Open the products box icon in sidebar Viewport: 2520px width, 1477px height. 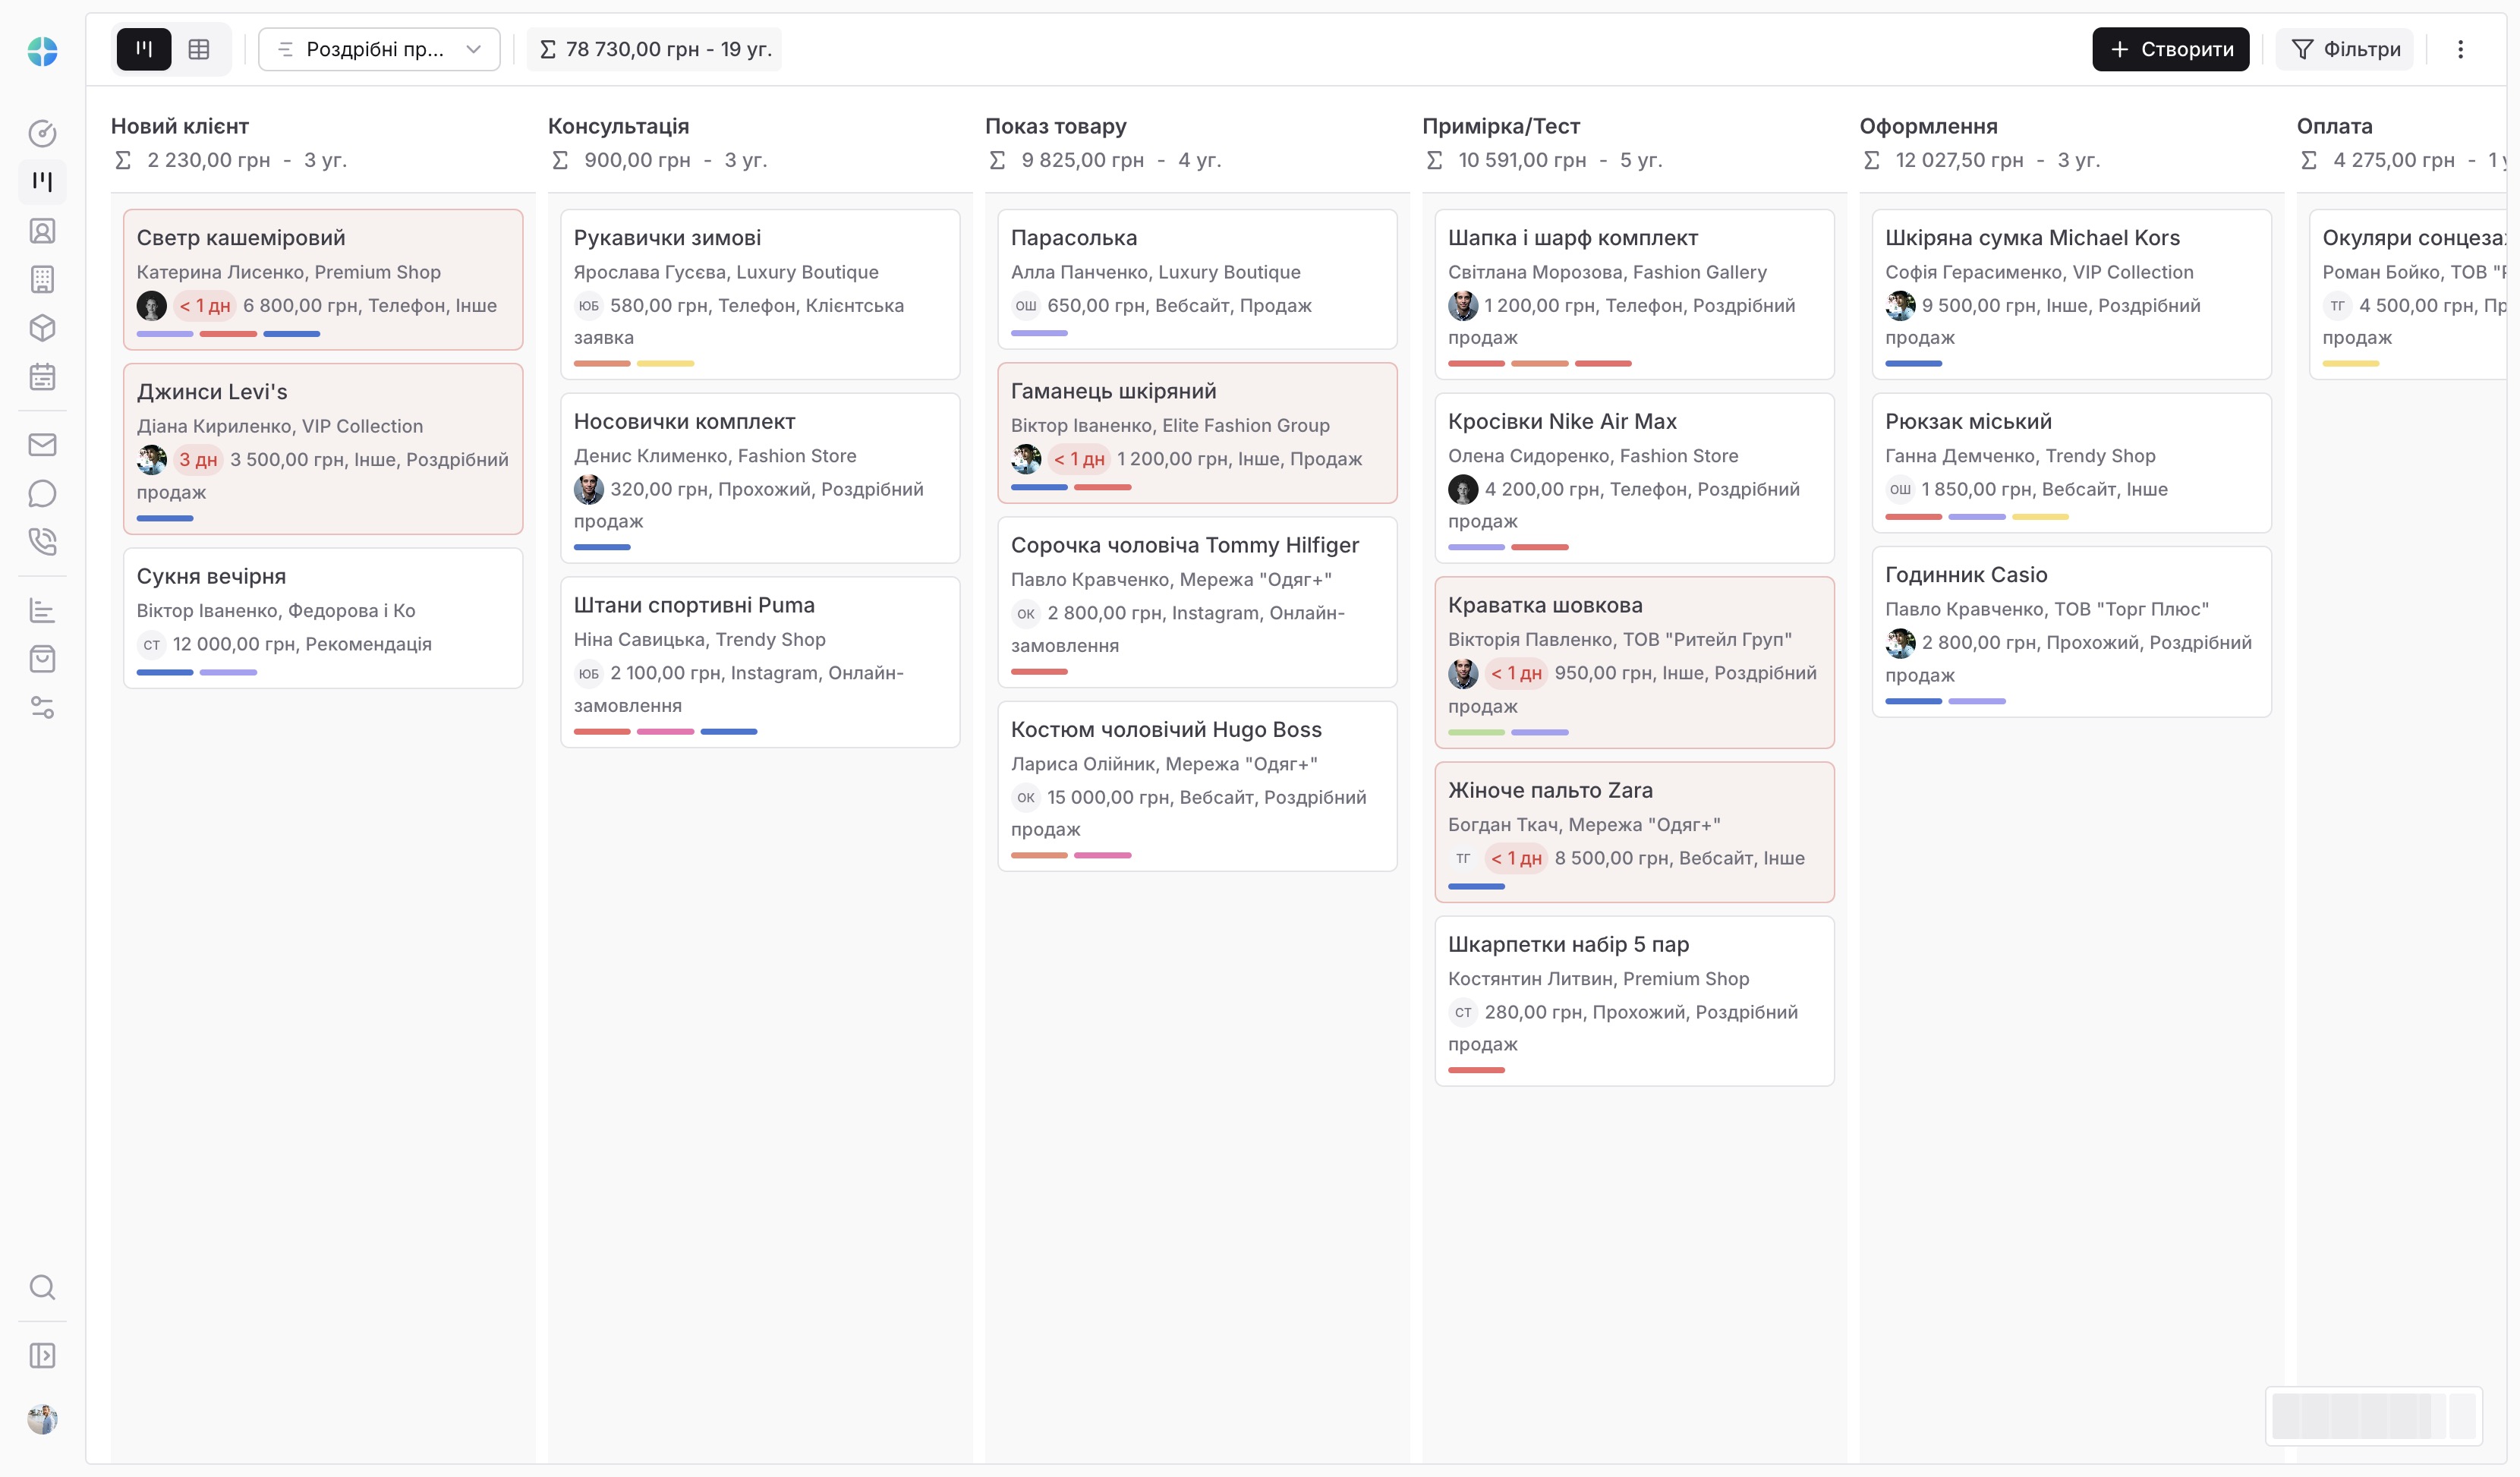click(x=42, y=328)
